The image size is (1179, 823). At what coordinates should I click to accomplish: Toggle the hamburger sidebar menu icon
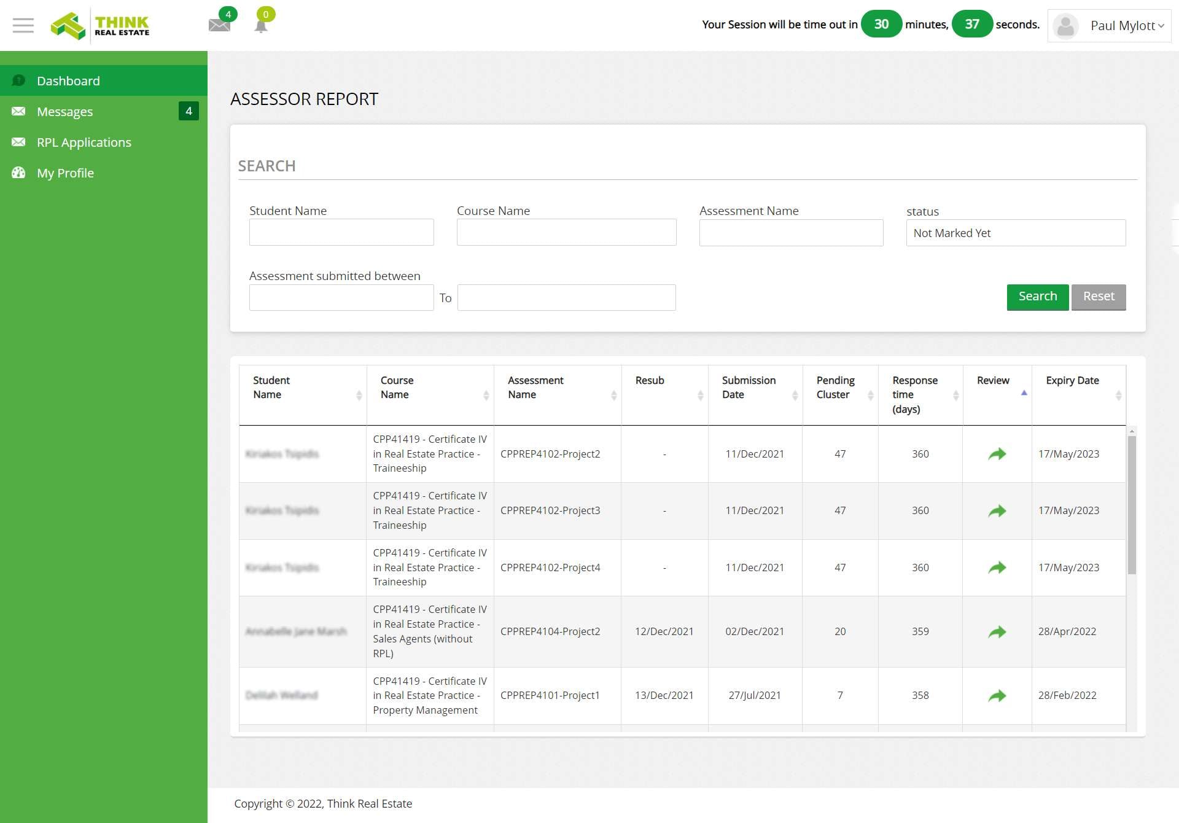(x=23, y=25)
